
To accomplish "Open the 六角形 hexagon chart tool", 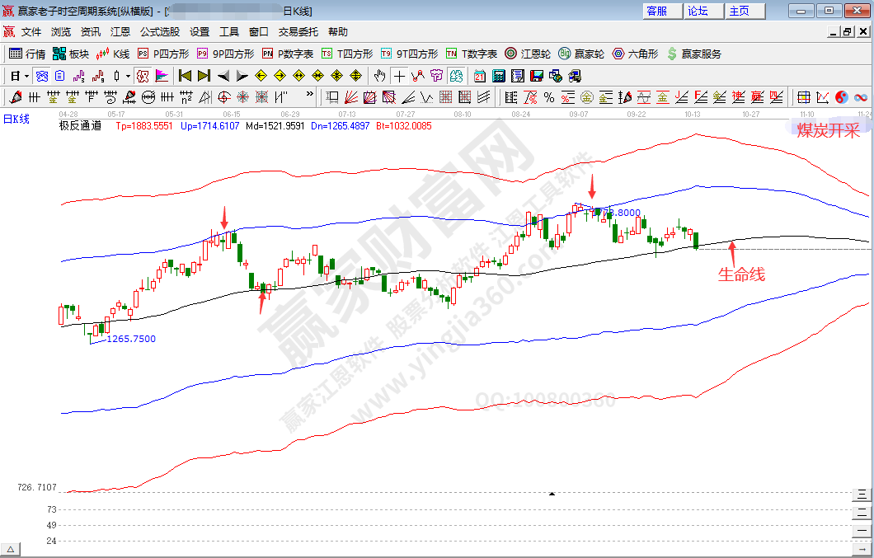I will pos(634,54).
